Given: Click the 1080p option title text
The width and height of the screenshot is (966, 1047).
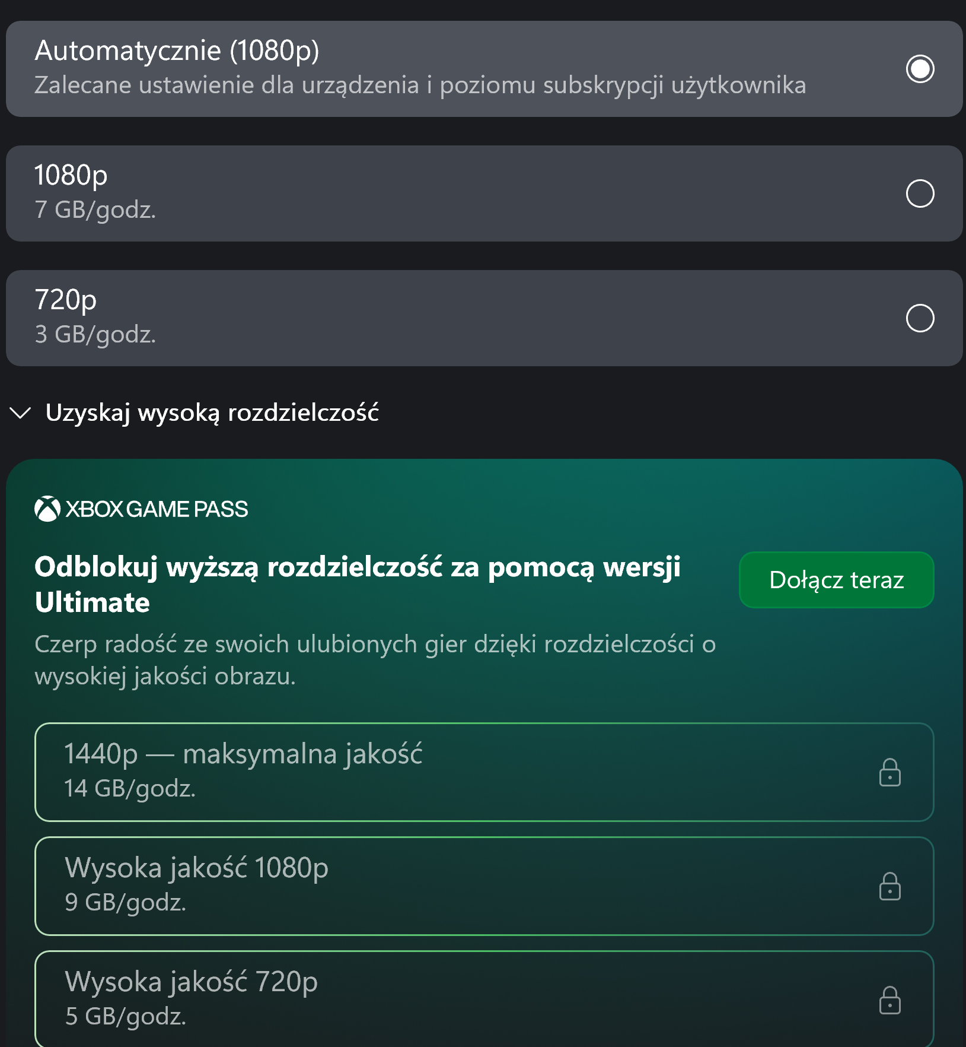Looking at the screenshot, I should [x=71, y=176].
